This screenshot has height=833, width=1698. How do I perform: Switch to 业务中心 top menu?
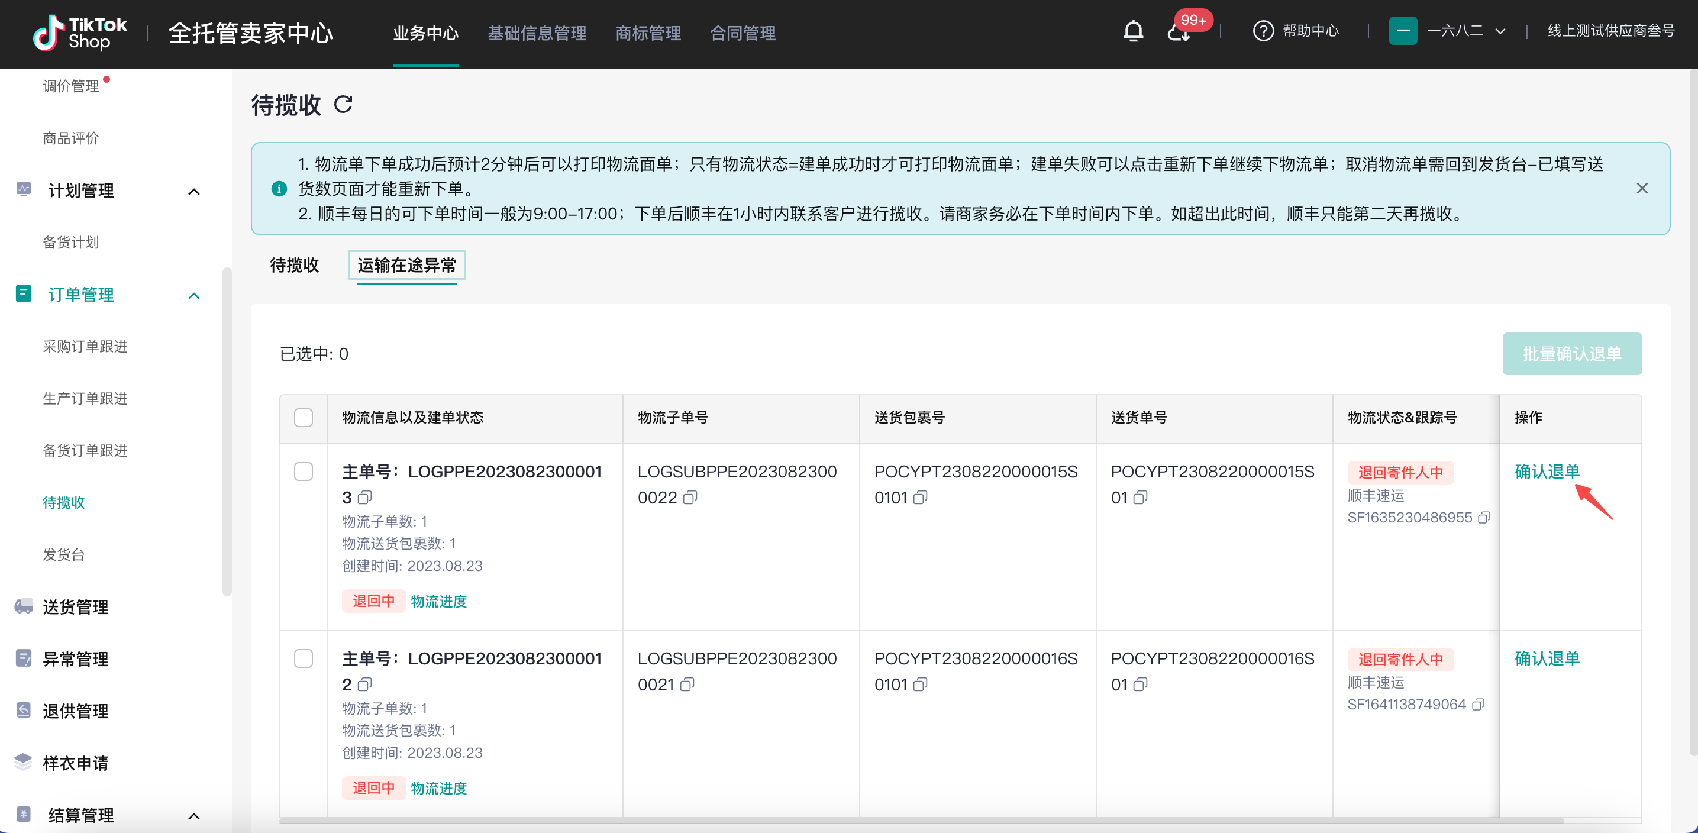[426, 33]
